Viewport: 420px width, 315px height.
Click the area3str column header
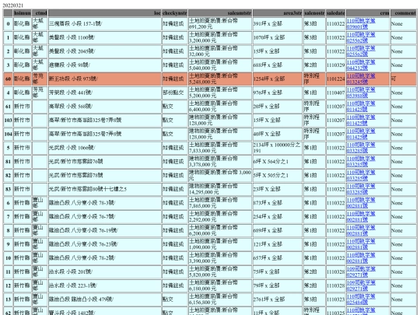[x=278, y=13]
